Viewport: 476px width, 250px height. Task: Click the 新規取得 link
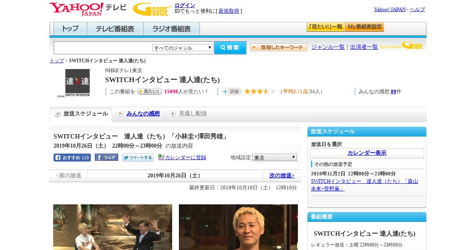229,11
